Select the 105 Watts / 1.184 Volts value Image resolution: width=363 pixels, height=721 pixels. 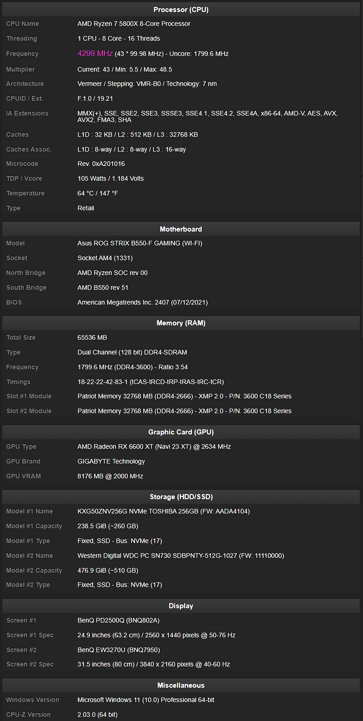tap(110, 178)
